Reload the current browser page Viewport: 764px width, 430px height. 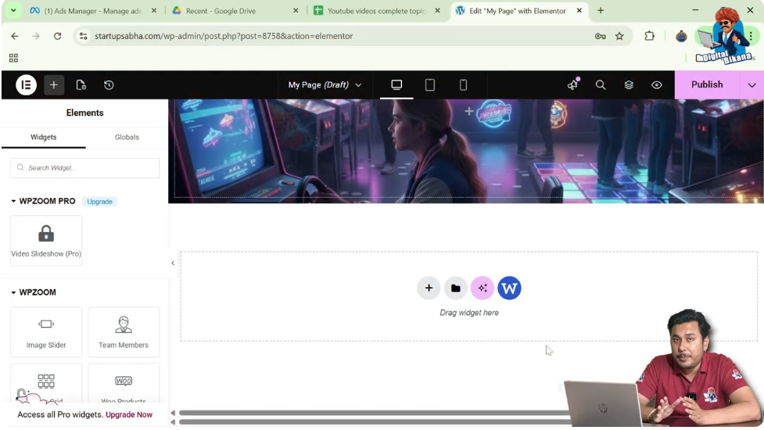point(58,36)
